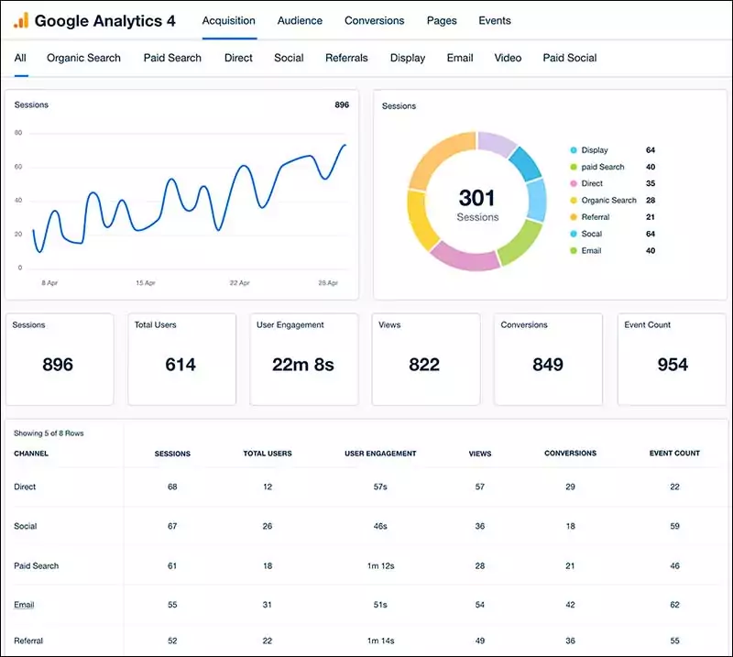Click Paid Search user engagement '1m 12s'
733x657 pixels.
pos(380,565)
